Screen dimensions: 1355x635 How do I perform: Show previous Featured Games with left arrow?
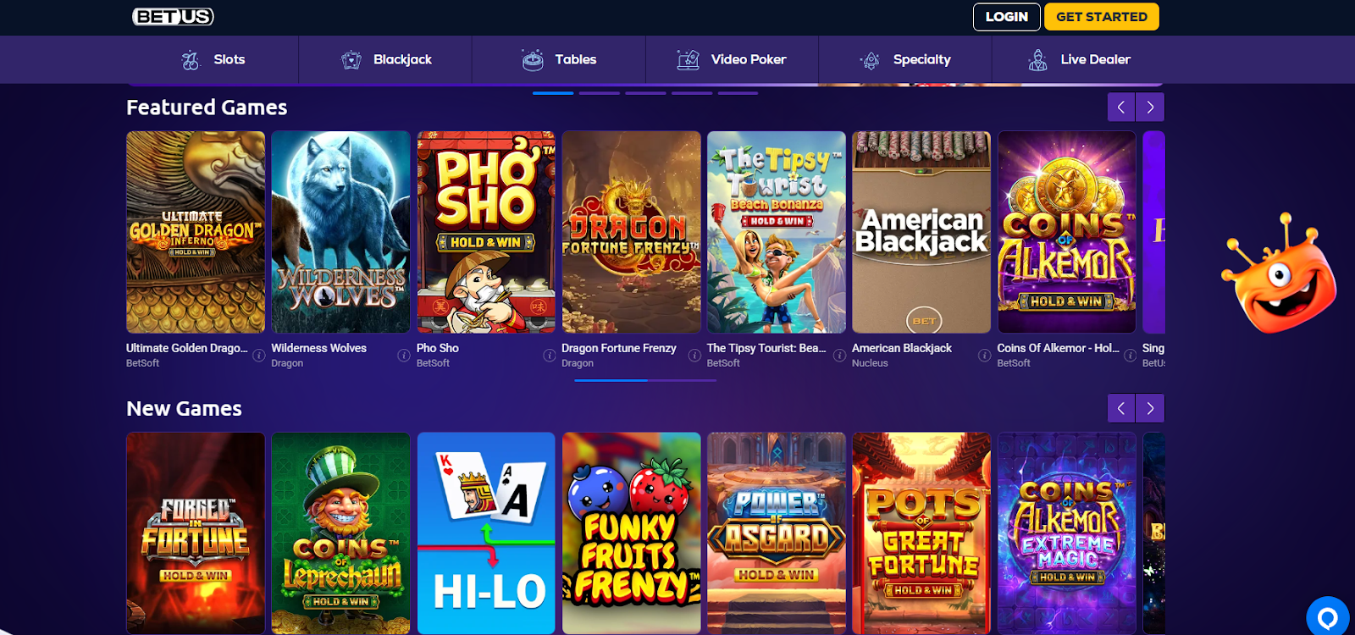(1121, 108)
